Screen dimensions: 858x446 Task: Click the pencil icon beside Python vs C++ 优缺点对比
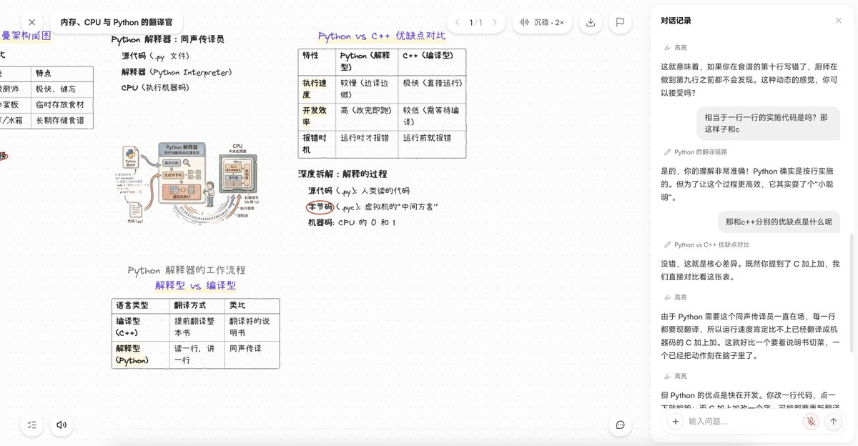[668, 244]
